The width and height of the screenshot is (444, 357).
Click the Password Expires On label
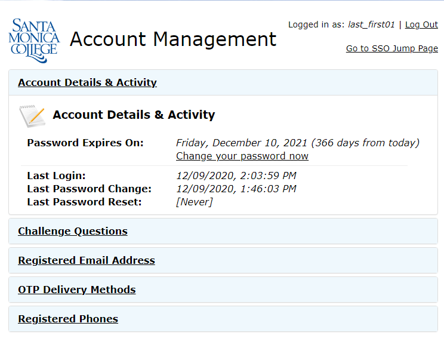(x=85, y=143)
